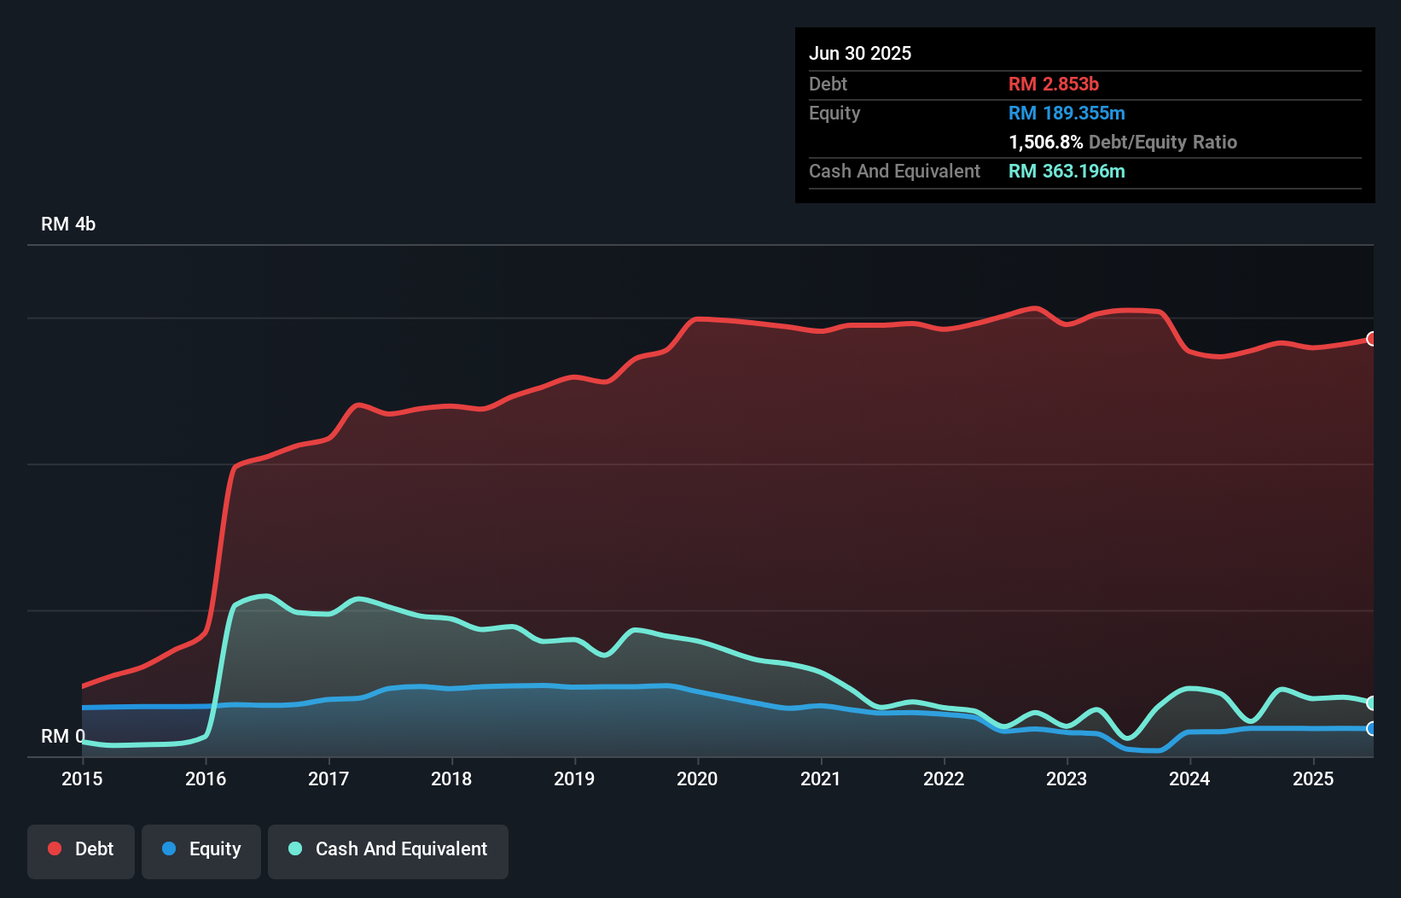Toggle Cash And Equivalent series off
The image size is (1401, 898).
(x=387, y=848)
